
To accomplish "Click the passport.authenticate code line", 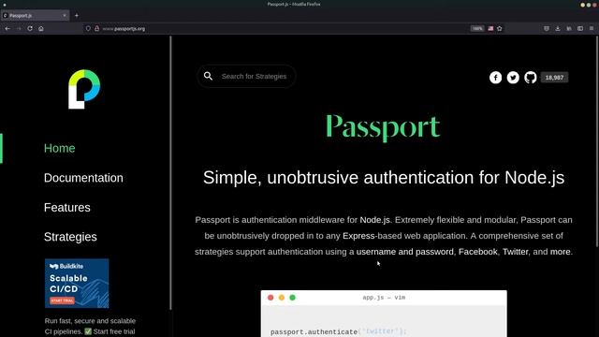I will [x=339, y=332].
